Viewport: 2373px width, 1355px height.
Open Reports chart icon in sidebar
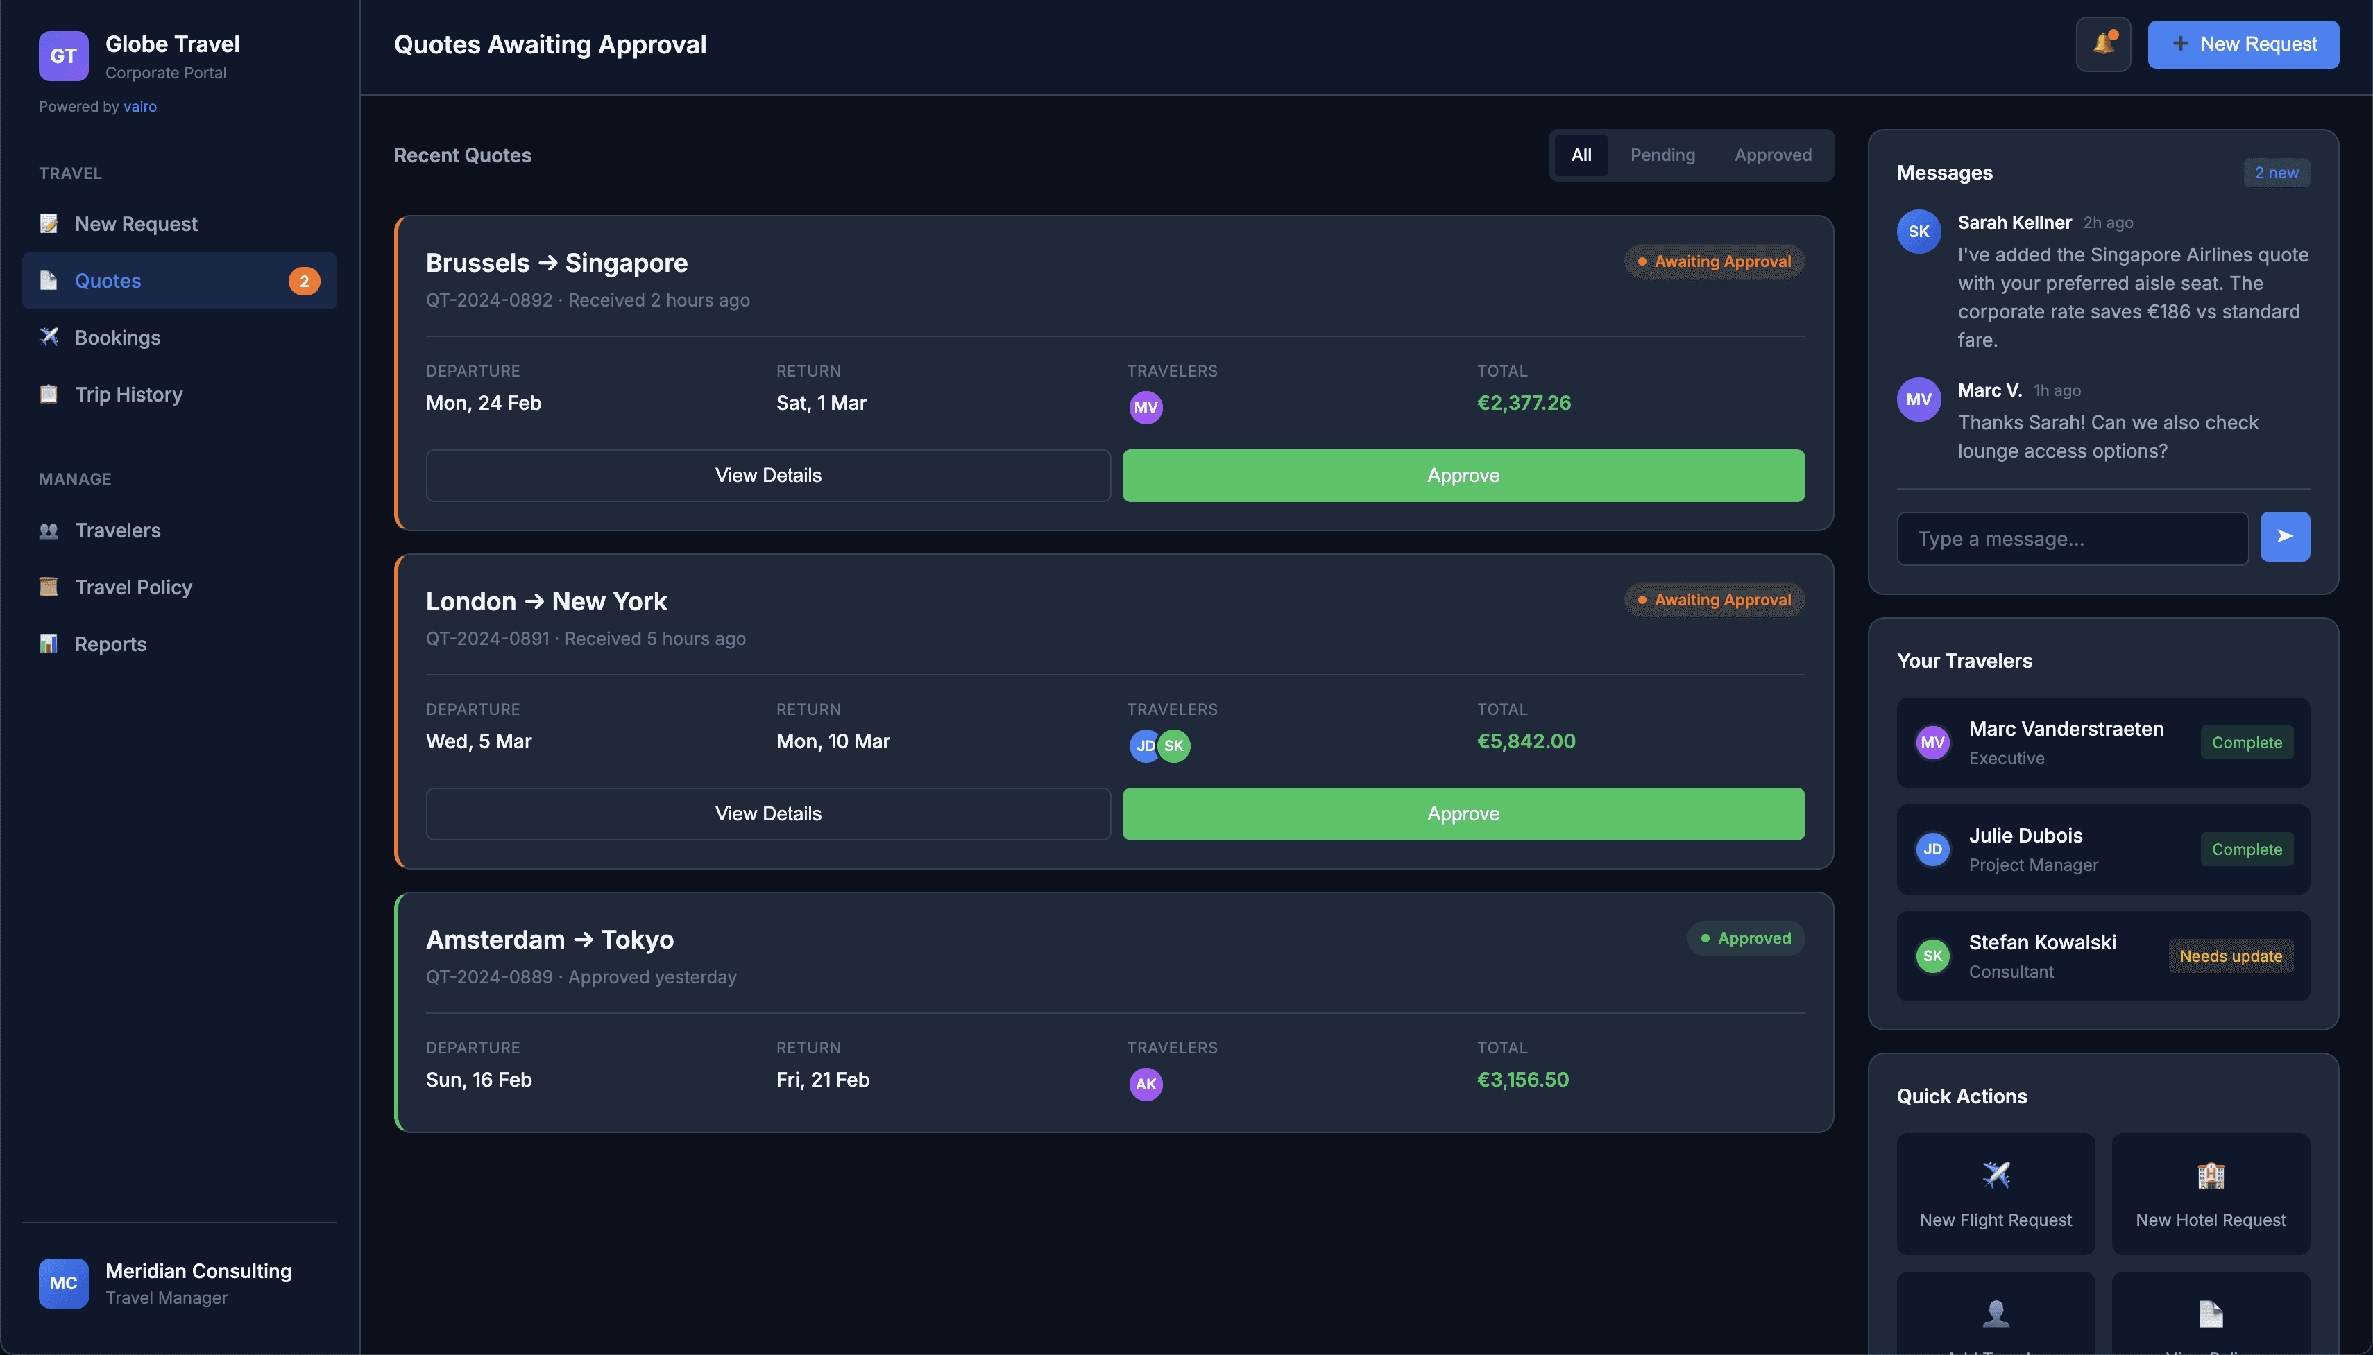pyautogui.click(x=49, y=644)
